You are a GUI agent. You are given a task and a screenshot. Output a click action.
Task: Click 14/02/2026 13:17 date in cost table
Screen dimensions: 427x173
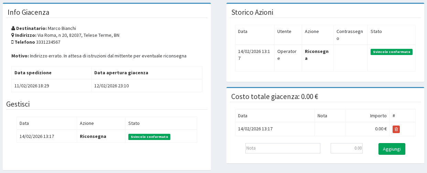[255, 129]
